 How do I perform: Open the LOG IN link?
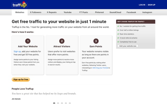pos(142,5)
